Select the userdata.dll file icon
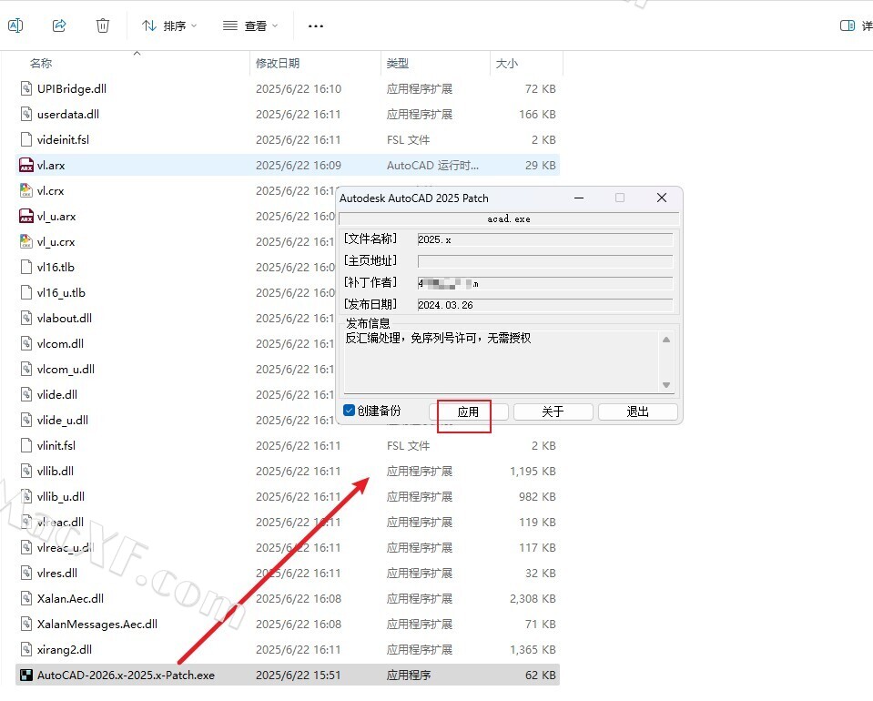Viewport: 873px width, 701px height. click(26, 114)
